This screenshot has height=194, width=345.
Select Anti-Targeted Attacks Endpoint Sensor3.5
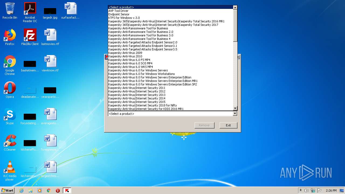coord(170,49)
